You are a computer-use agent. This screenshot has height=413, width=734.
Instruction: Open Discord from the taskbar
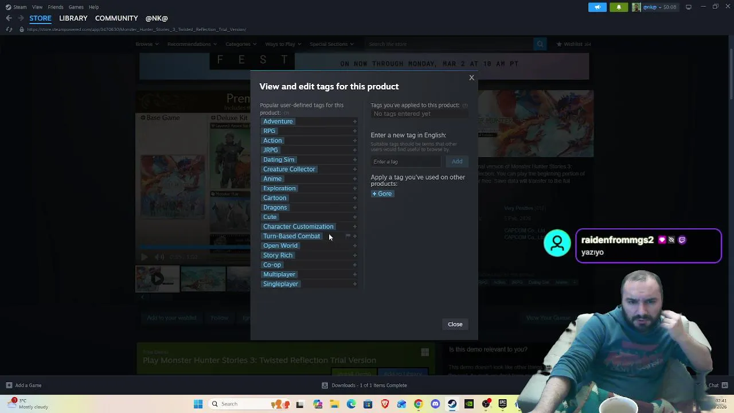pyautogui.click(x=435, y=404)
